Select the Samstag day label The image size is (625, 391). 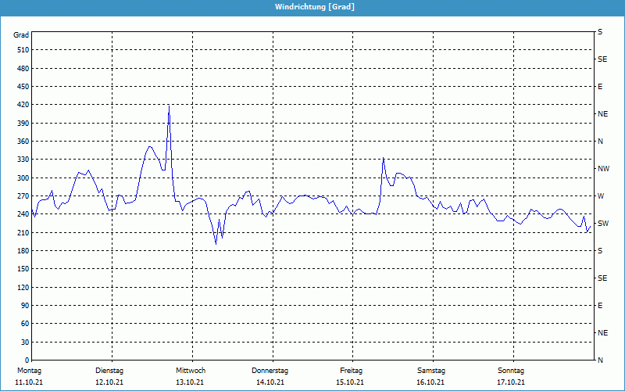point(430,370)
